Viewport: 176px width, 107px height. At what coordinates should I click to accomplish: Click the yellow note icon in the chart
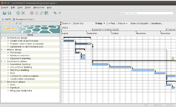[x=173, y=58]
